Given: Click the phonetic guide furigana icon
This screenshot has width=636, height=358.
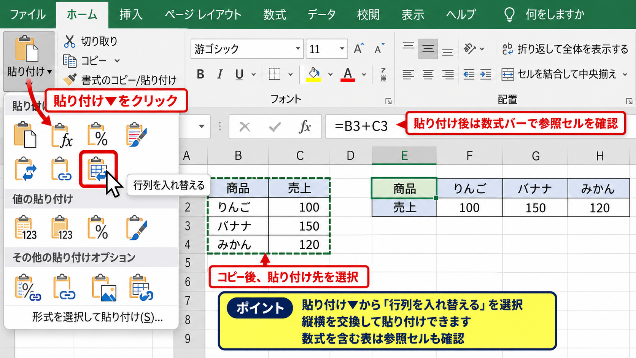Looking at the screenshot, I should [383, 74].
